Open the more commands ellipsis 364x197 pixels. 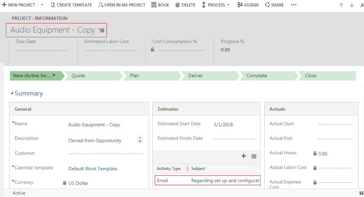[294, 5]
